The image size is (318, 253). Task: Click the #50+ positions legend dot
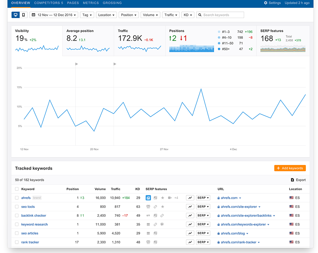coord(219,49)
